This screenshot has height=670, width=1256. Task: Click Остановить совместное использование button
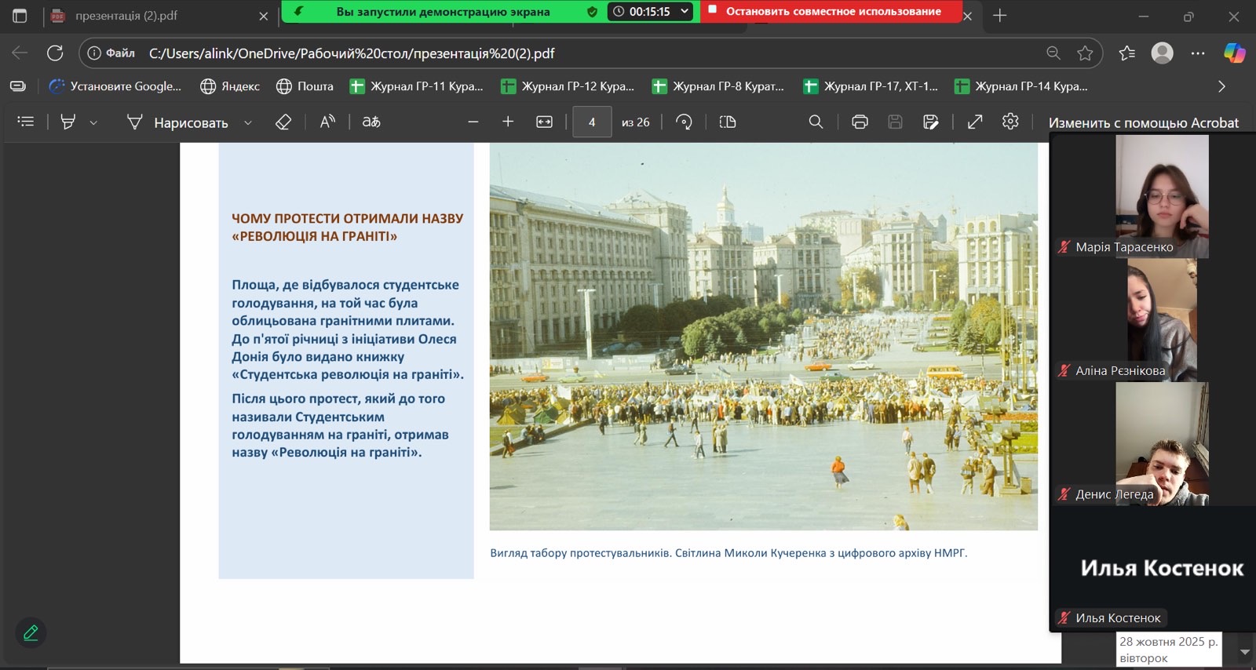click(832, 11)
